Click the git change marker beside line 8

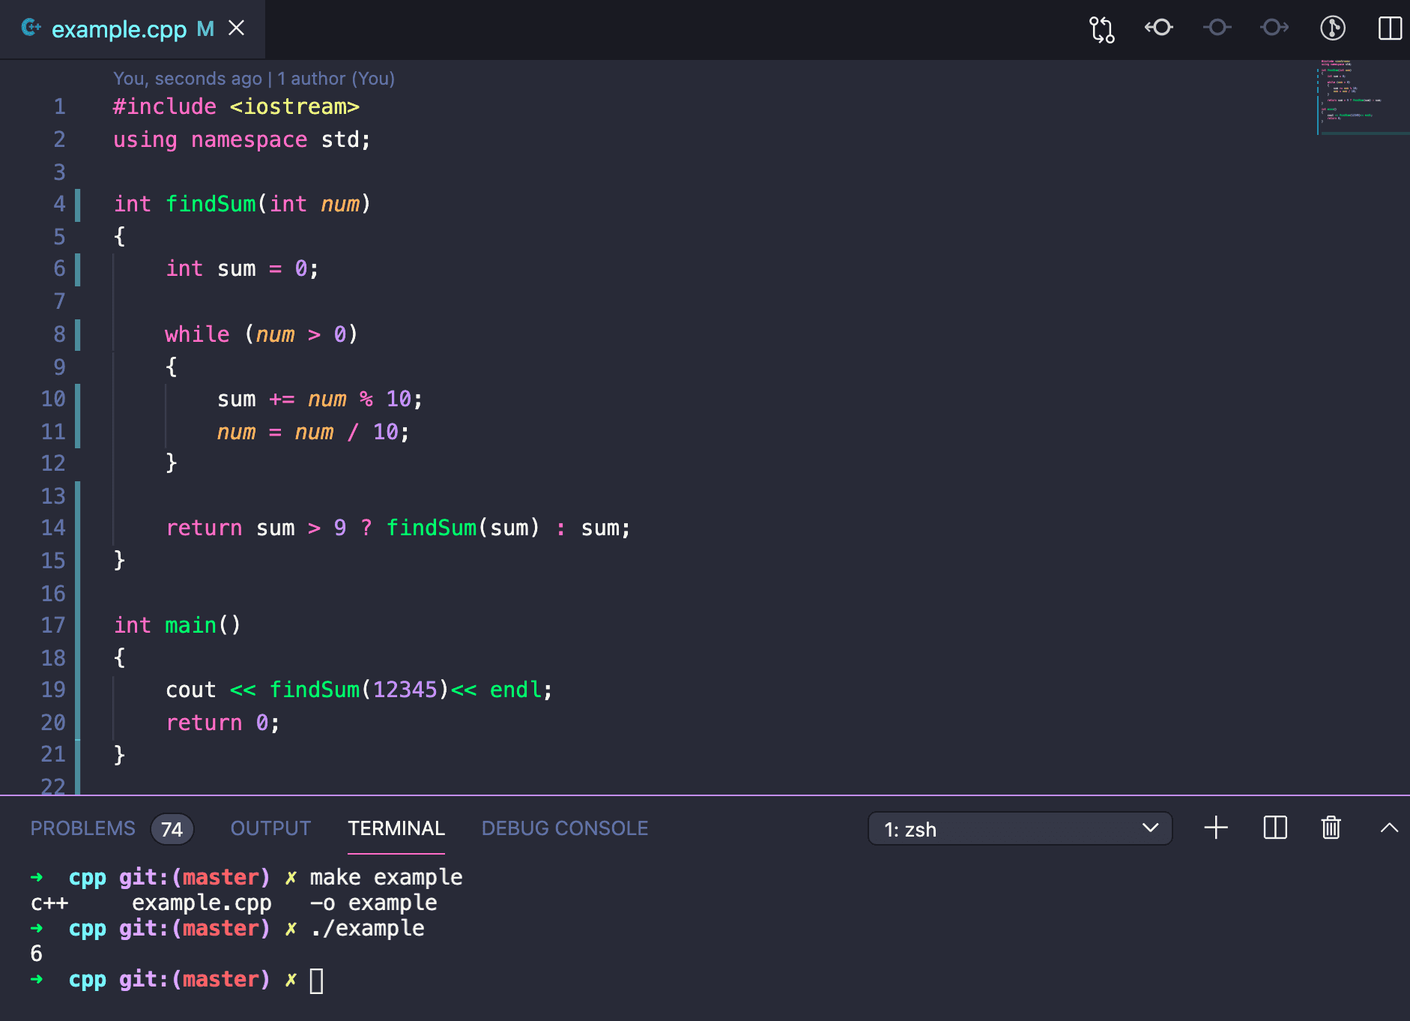click(78, 334)
